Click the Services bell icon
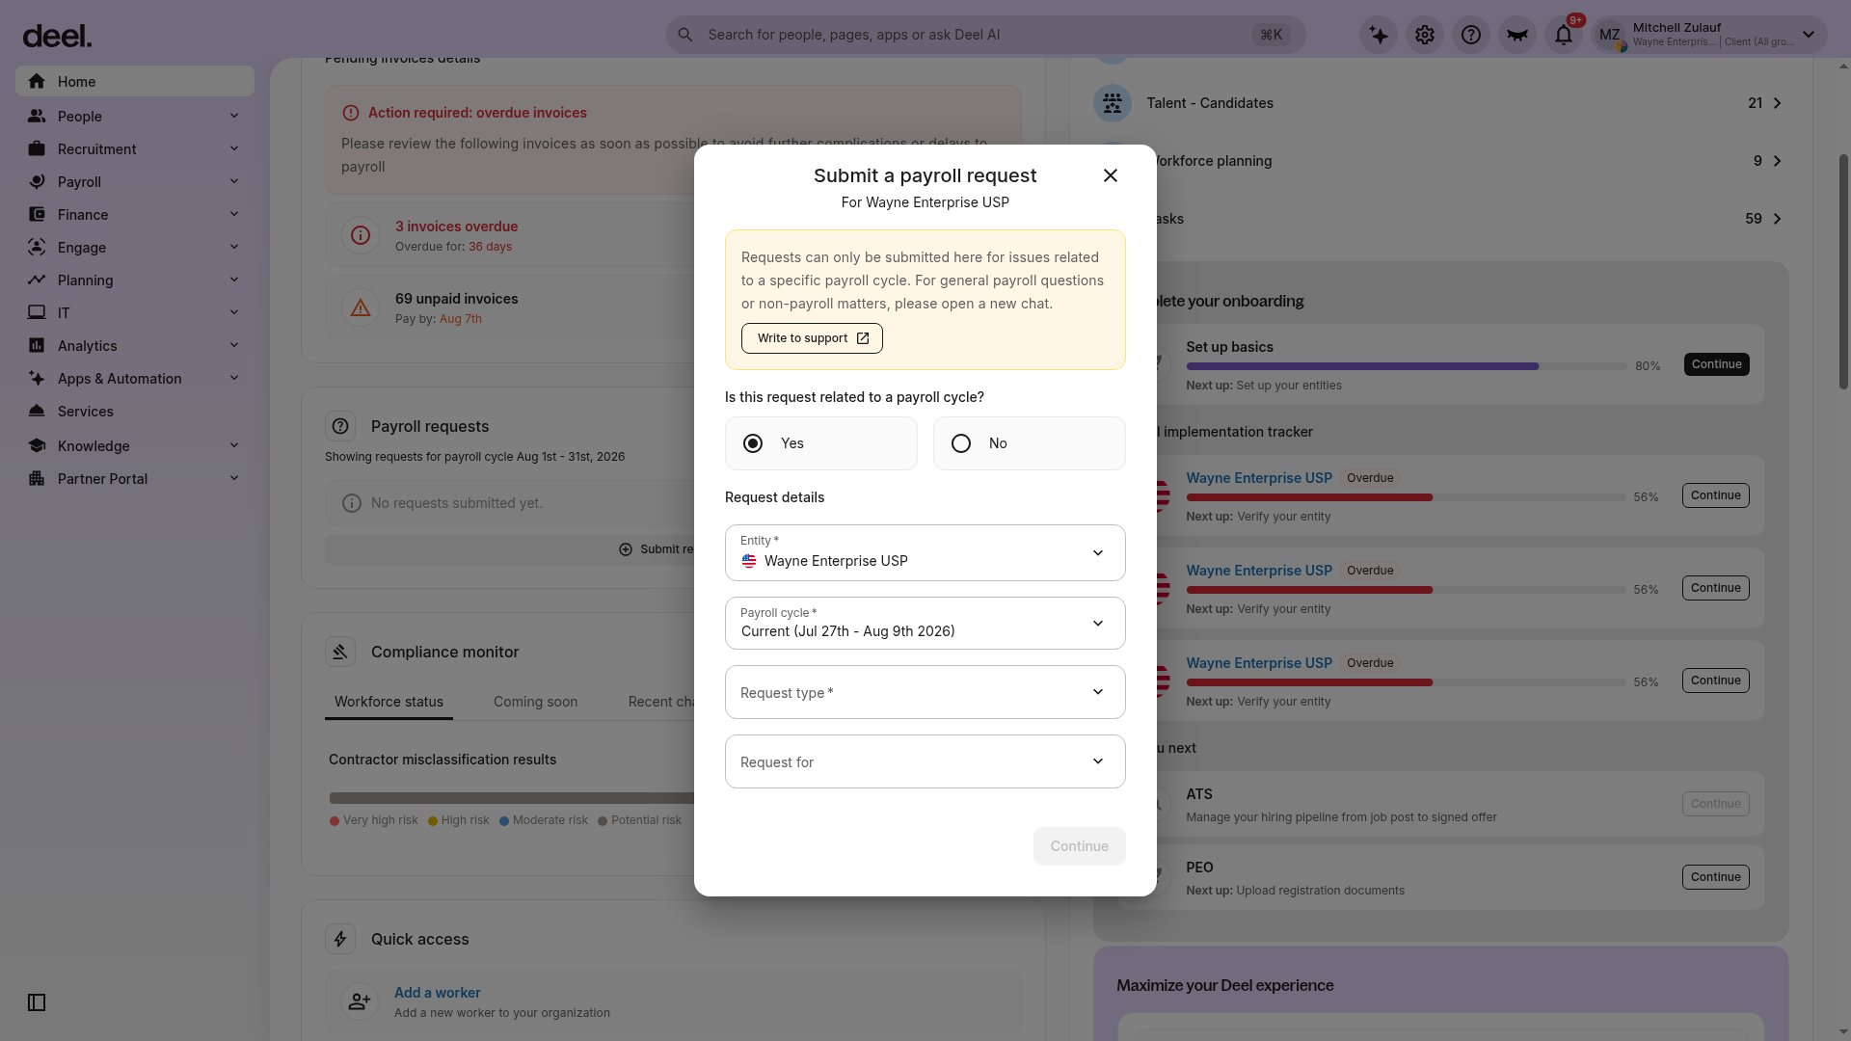 pyautogui.click(x=37, y=411)
